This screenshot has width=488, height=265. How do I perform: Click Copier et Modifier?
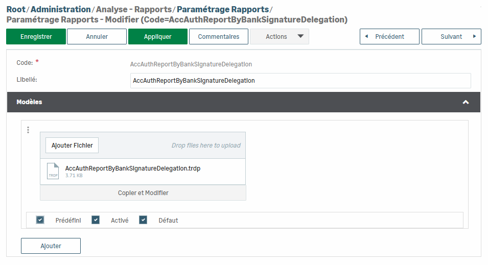coord(143,193)
